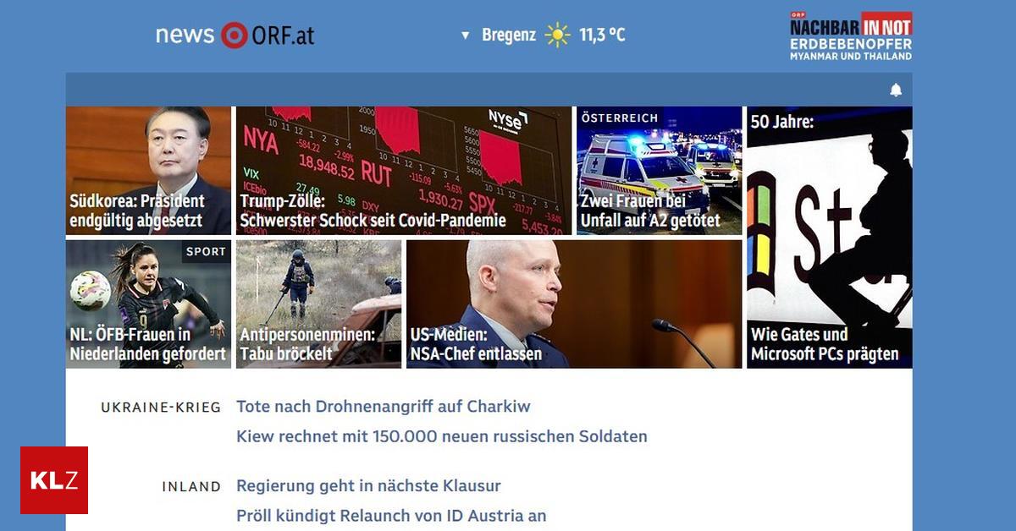Open Südkorea Präsident abgesetzt story
Screen dimensions: 1016x531
pyautogui.click(x=148, y=171)
